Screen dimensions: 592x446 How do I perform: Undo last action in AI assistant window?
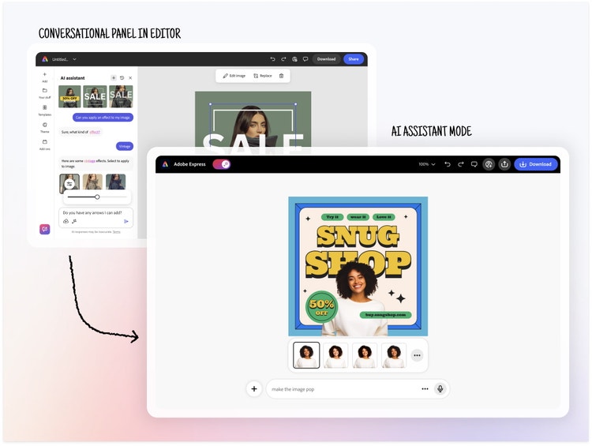point(448,164)
